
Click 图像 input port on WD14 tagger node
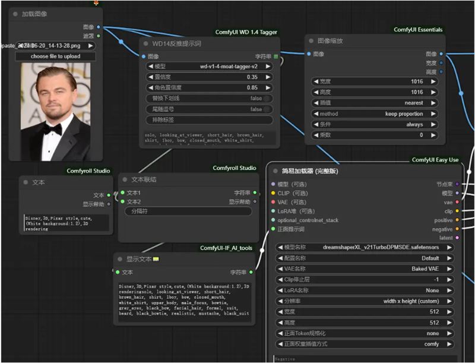(x=144, y=56)
